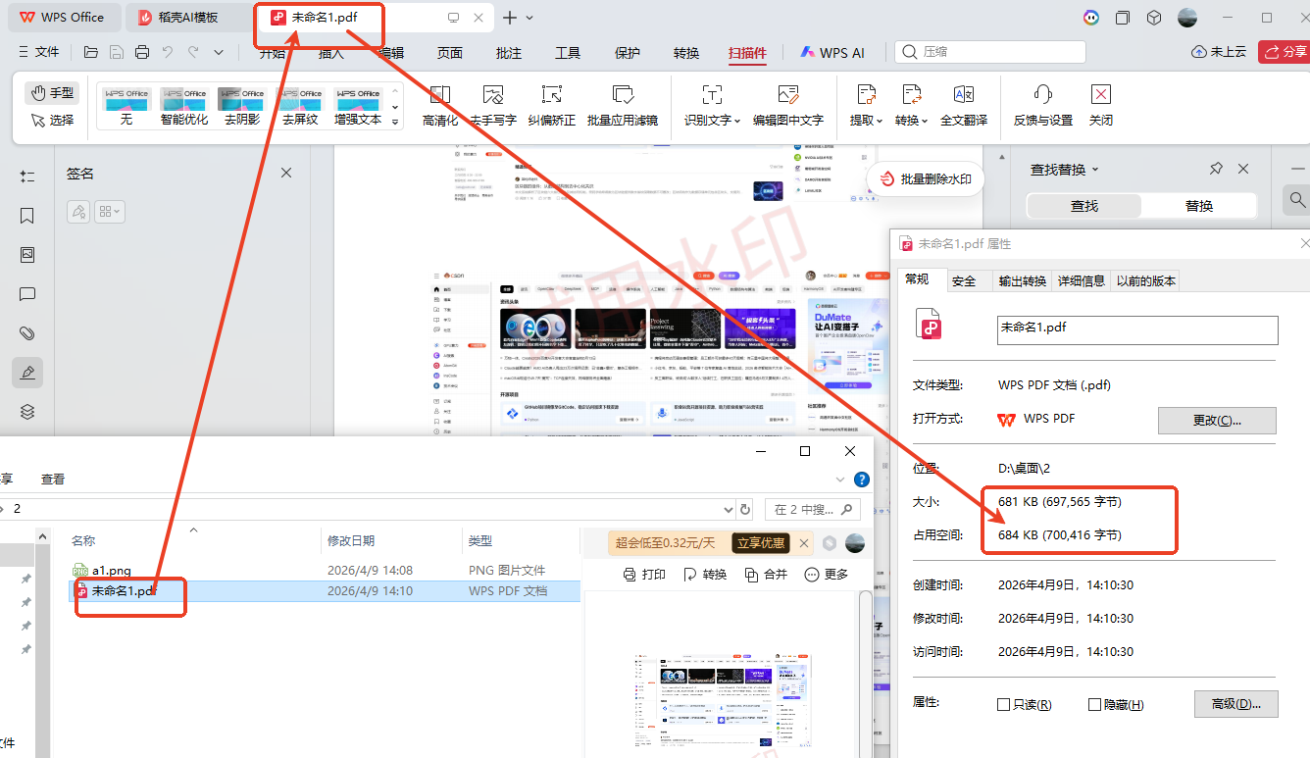Screen dimensions: 1310x758
Task: Expand filter gallery more arrow
Action: pos(396,122)
